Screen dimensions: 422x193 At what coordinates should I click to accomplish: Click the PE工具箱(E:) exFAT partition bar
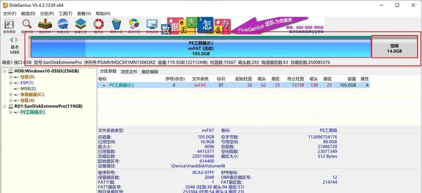click(x=201, y=48)
